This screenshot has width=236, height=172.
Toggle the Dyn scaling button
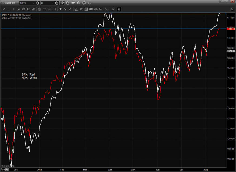click(3, 170)
